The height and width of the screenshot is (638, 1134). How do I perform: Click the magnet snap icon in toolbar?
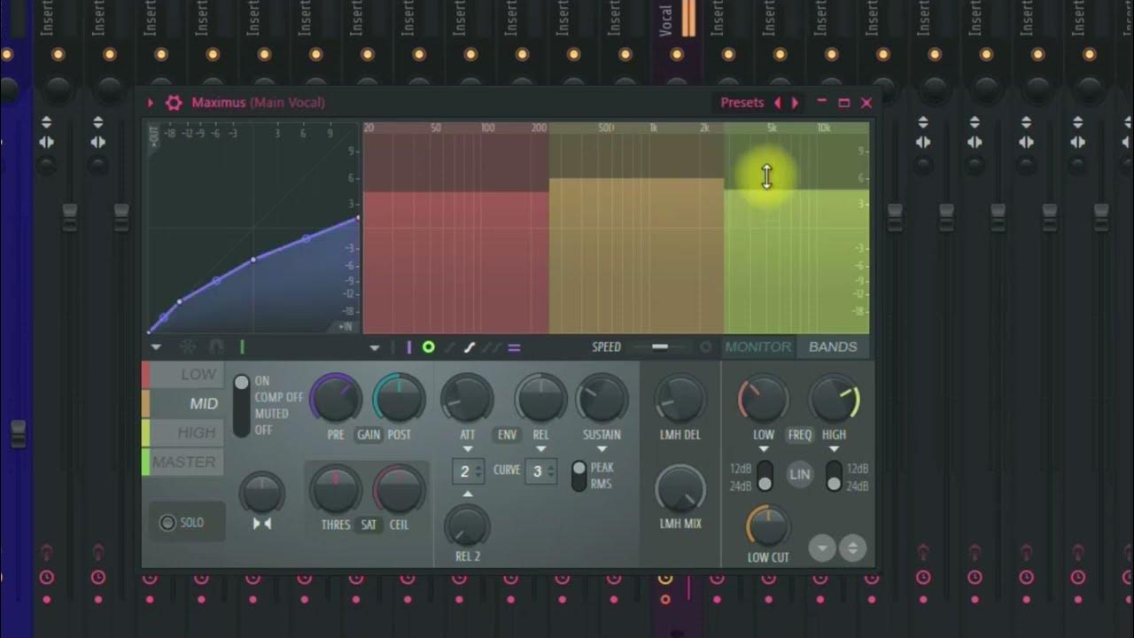click(x=215, y=347)
